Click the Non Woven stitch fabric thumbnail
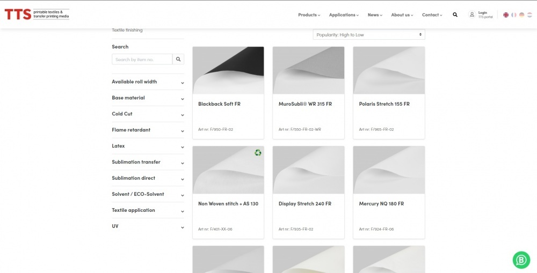 click(x=228, y=170)
